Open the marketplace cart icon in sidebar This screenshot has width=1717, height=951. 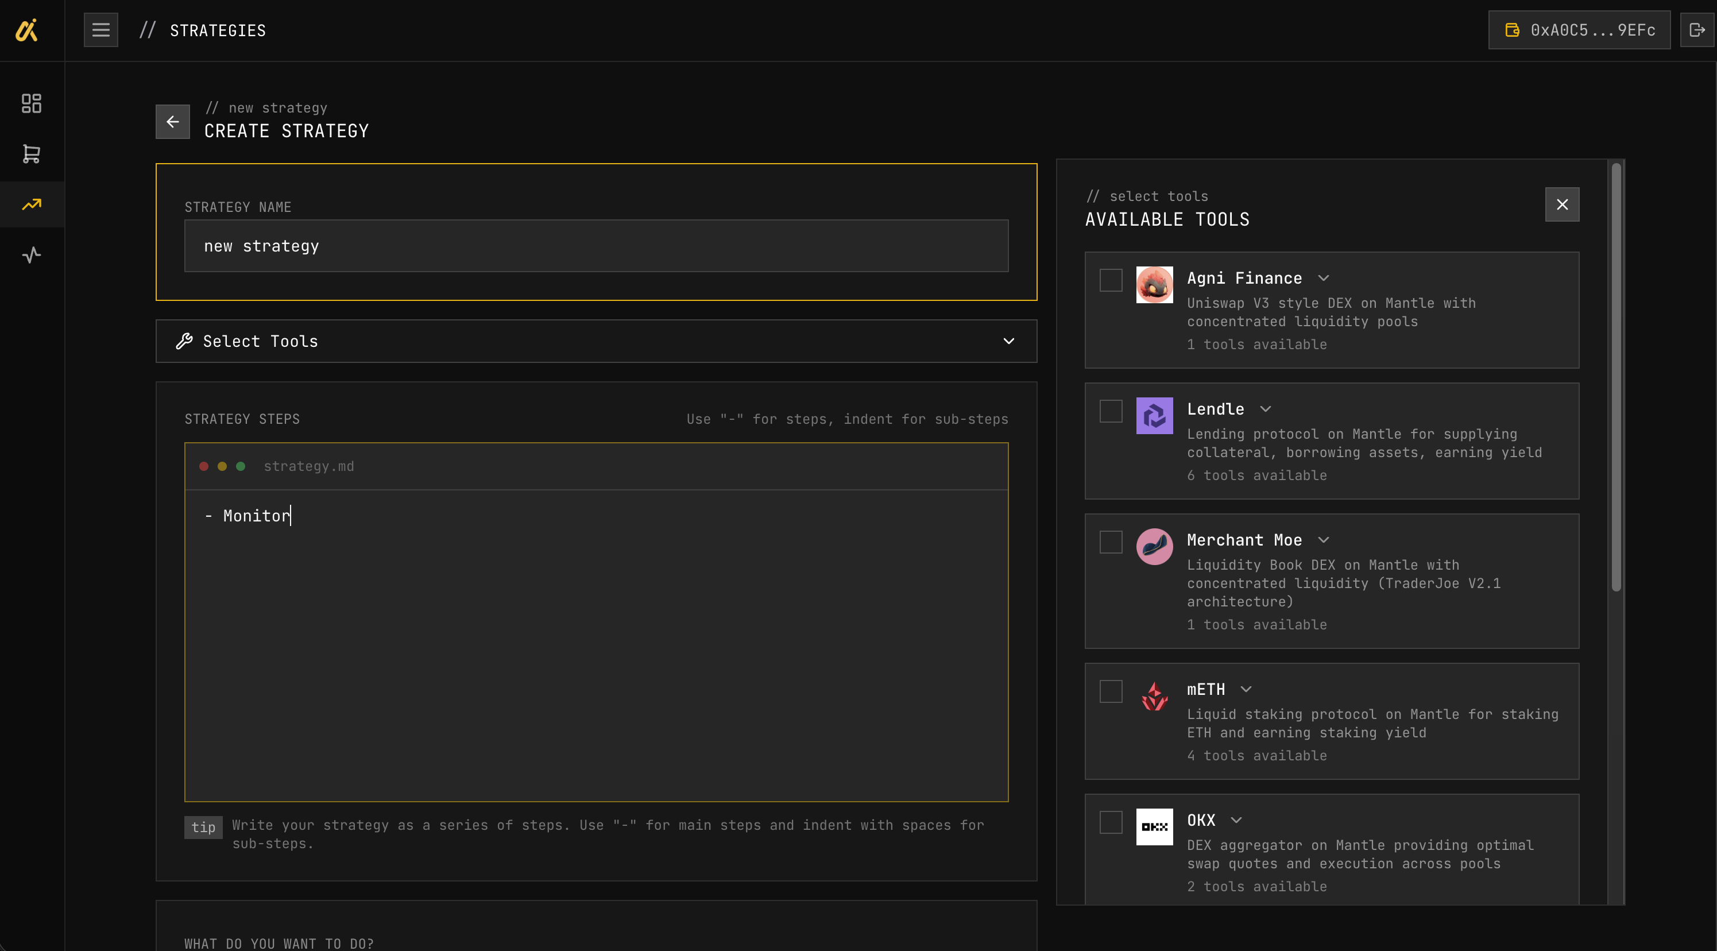pyautogui.click(x=32, y=154)
